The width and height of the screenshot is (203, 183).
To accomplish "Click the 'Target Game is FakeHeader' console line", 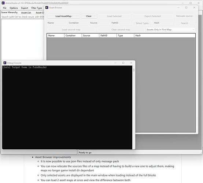I will [29, 67].
